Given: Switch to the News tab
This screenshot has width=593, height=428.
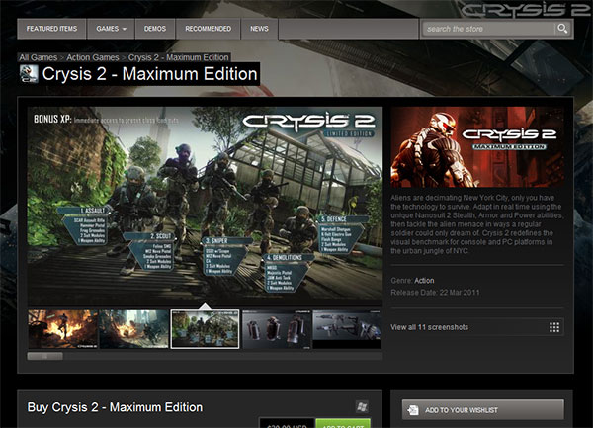Looking at the screenshot, I should [x=259, y=29].
